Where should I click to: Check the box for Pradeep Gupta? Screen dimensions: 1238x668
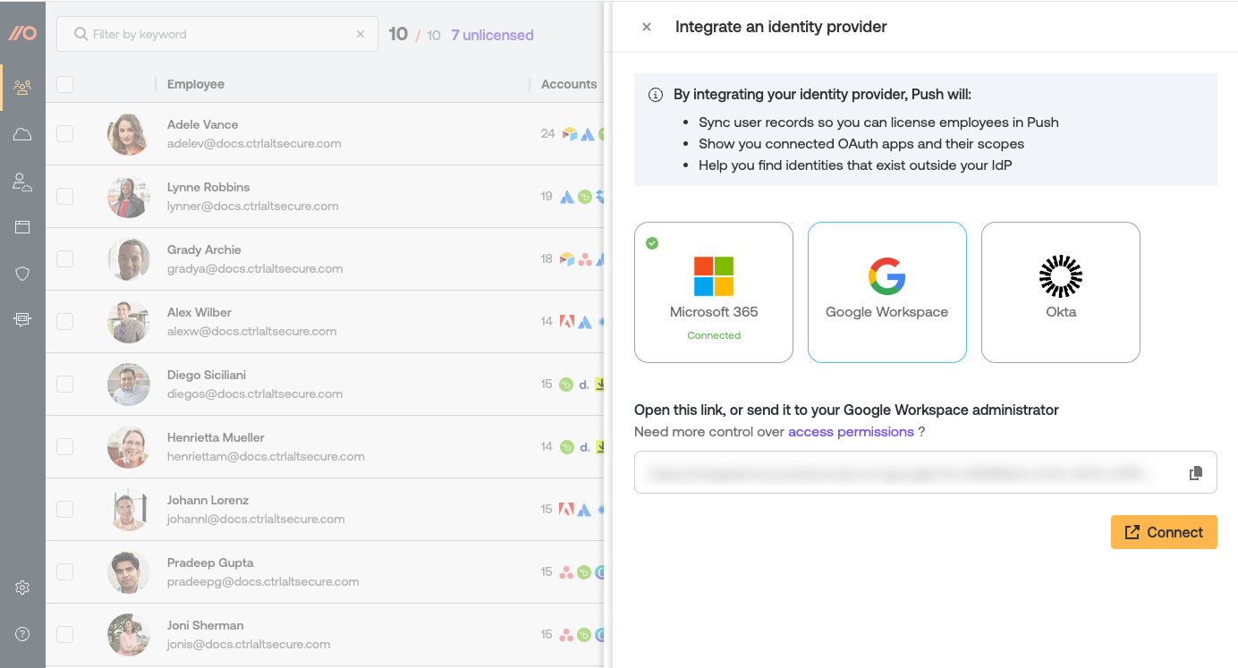tap(64, 571)
